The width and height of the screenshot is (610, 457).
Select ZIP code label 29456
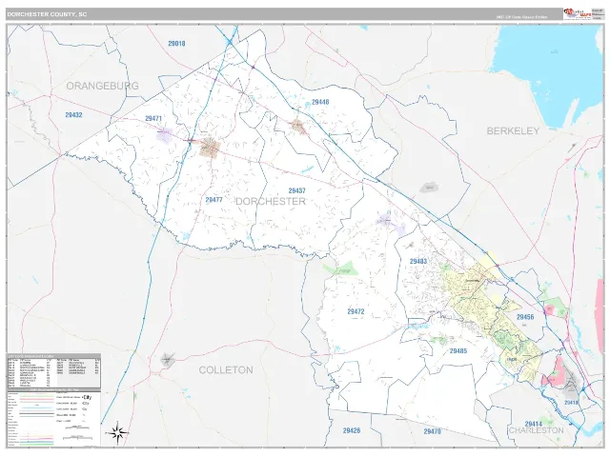(525, 317)
